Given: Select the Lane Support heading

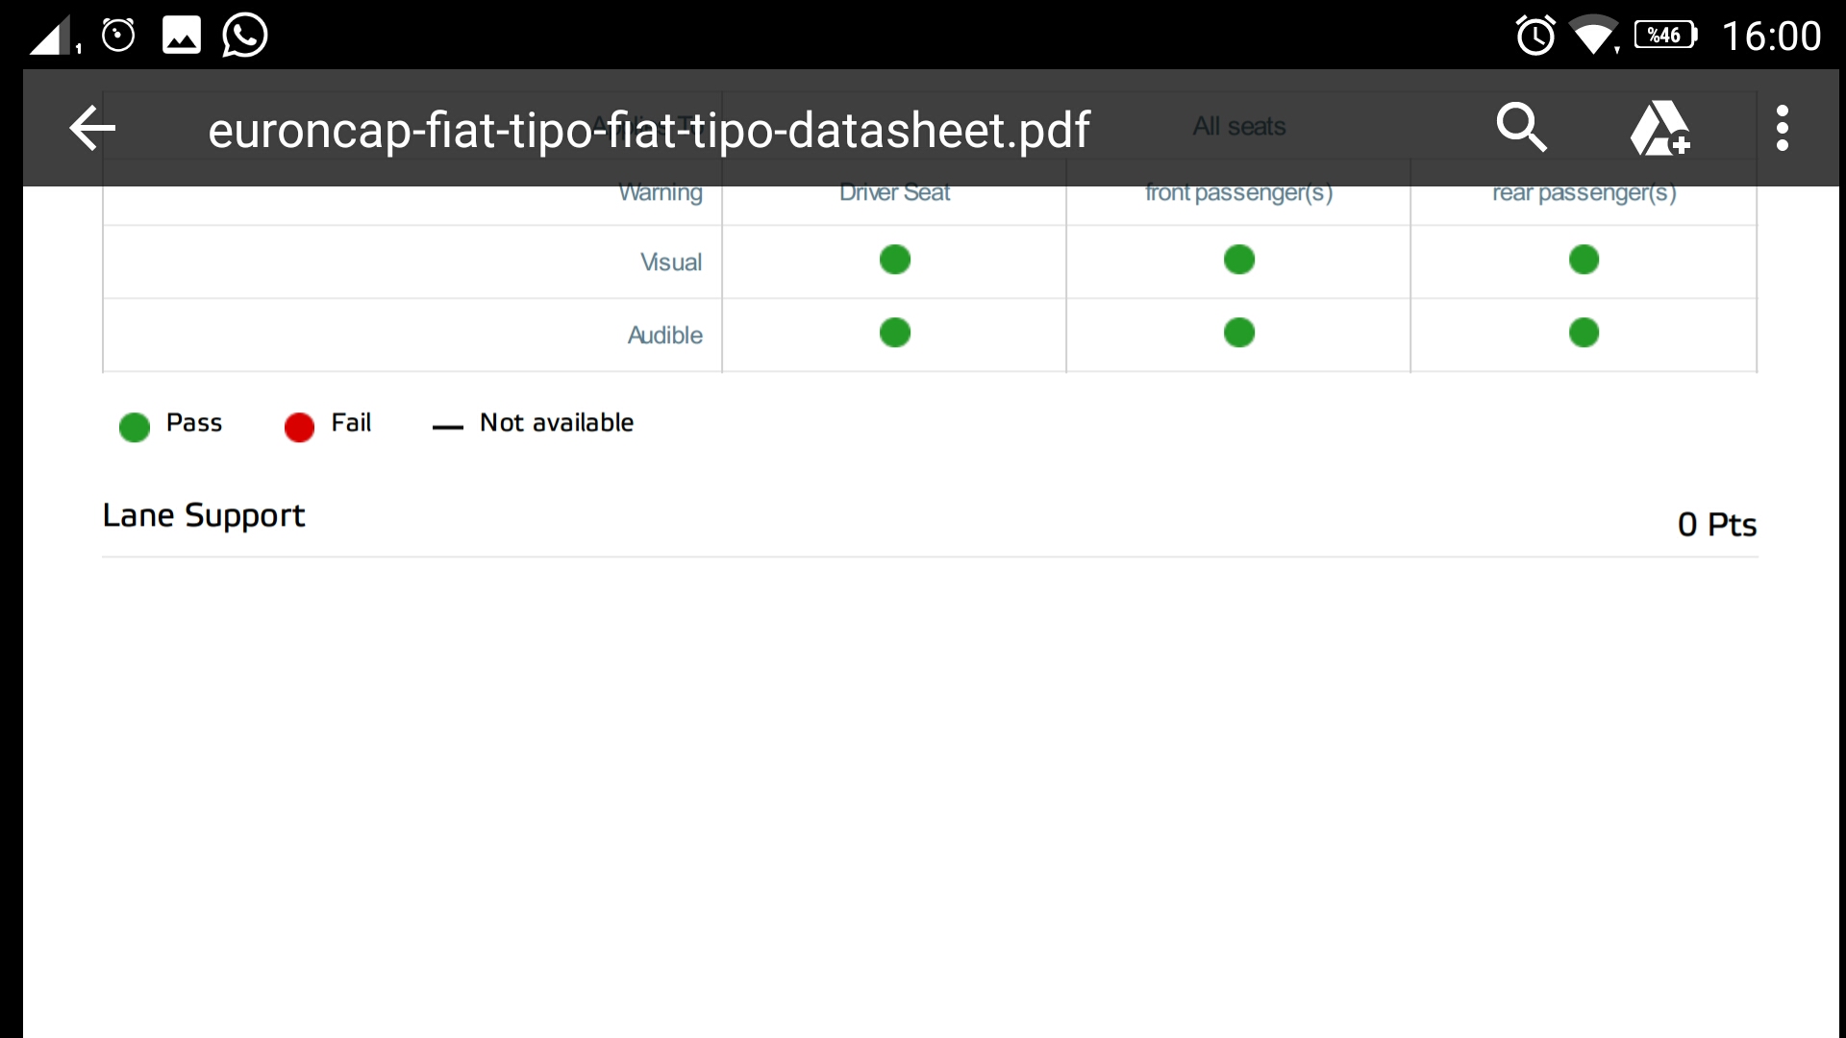Looking at the screenshot, I should (x=204, y=516).
